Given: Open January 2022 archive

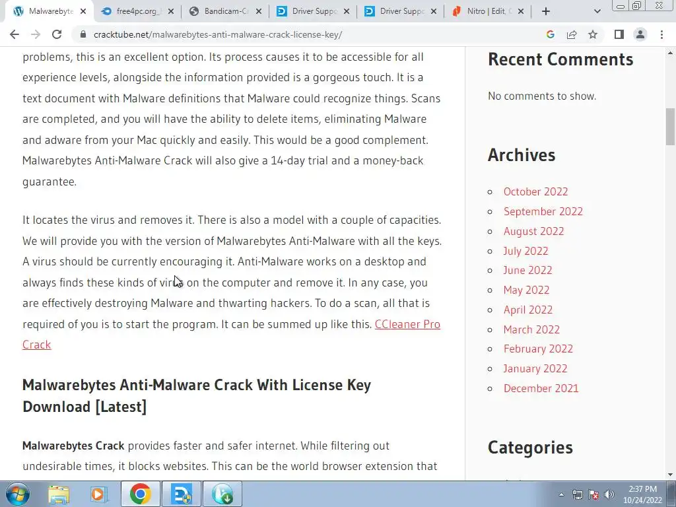Looking at the screenshot, I should [x=535, y=368].
